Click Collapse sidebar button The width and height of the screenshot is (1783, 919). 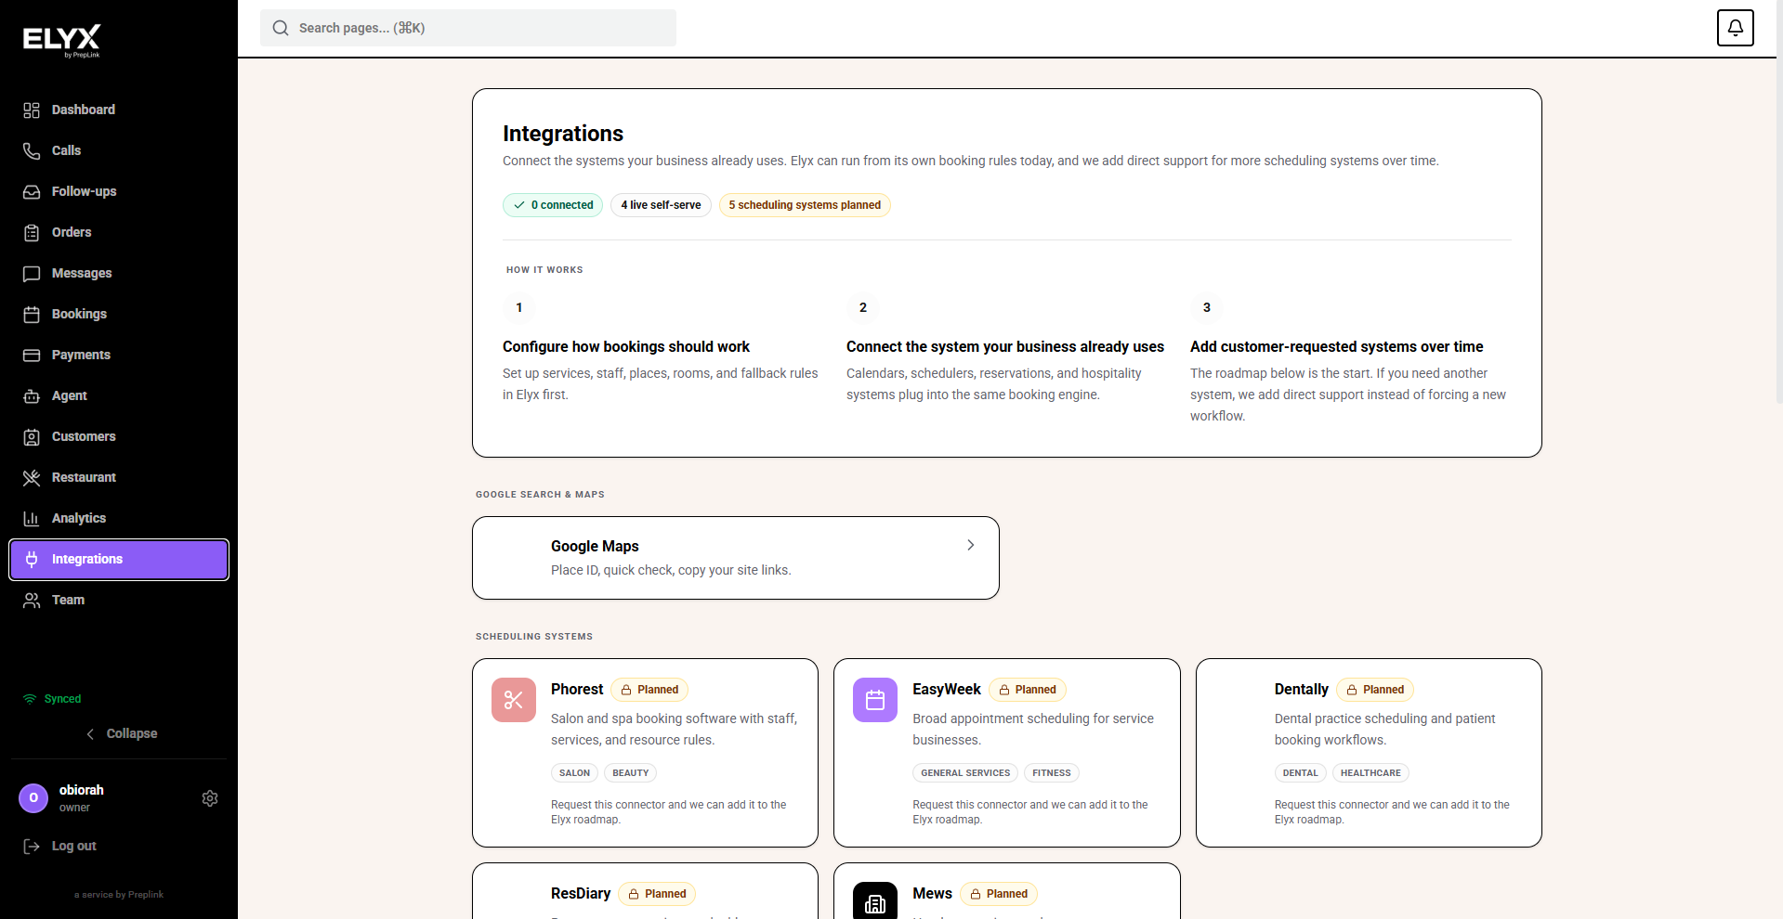pyautogui.click(x=119, y=734)
